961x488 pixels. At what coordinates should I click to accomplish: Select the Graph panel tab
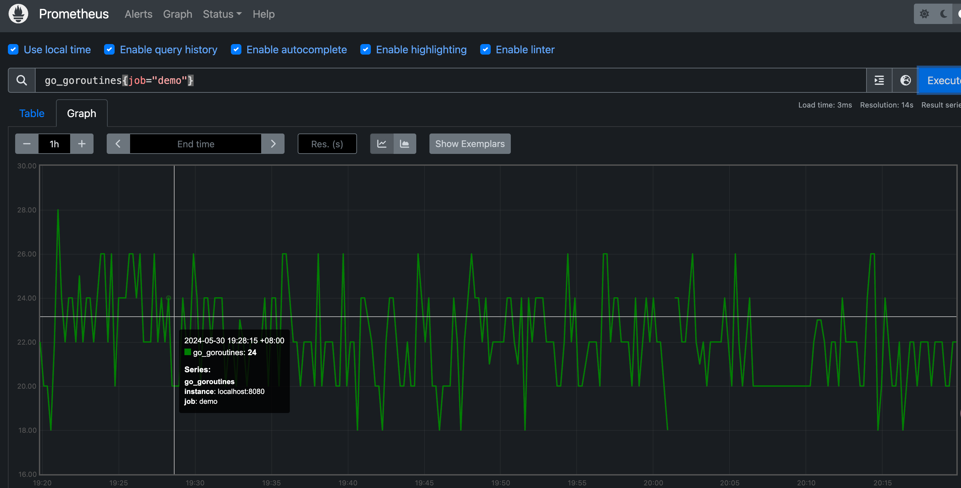(82, 113)
